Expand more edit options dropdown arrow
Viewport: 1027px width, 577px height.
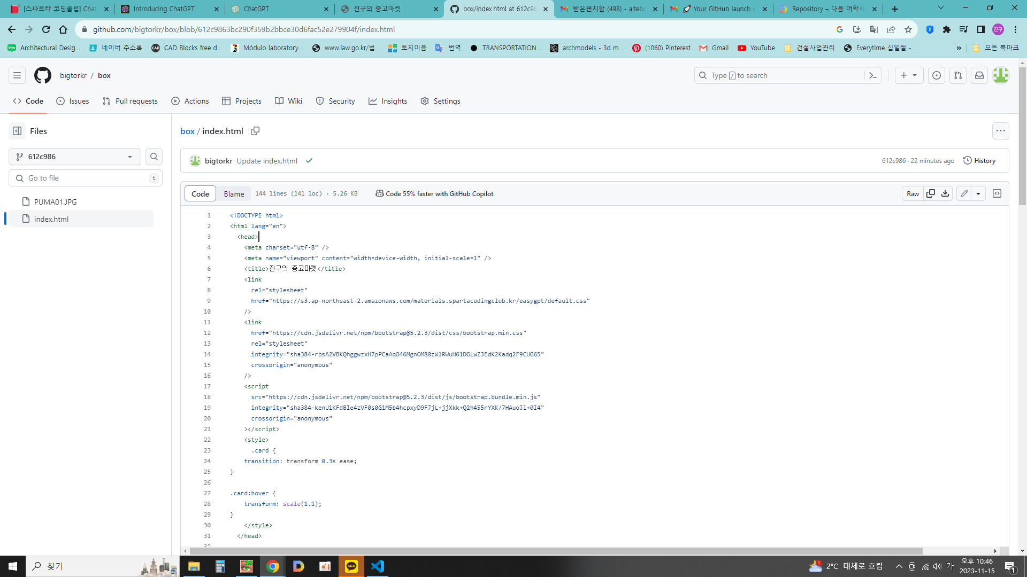pos(978,193)
